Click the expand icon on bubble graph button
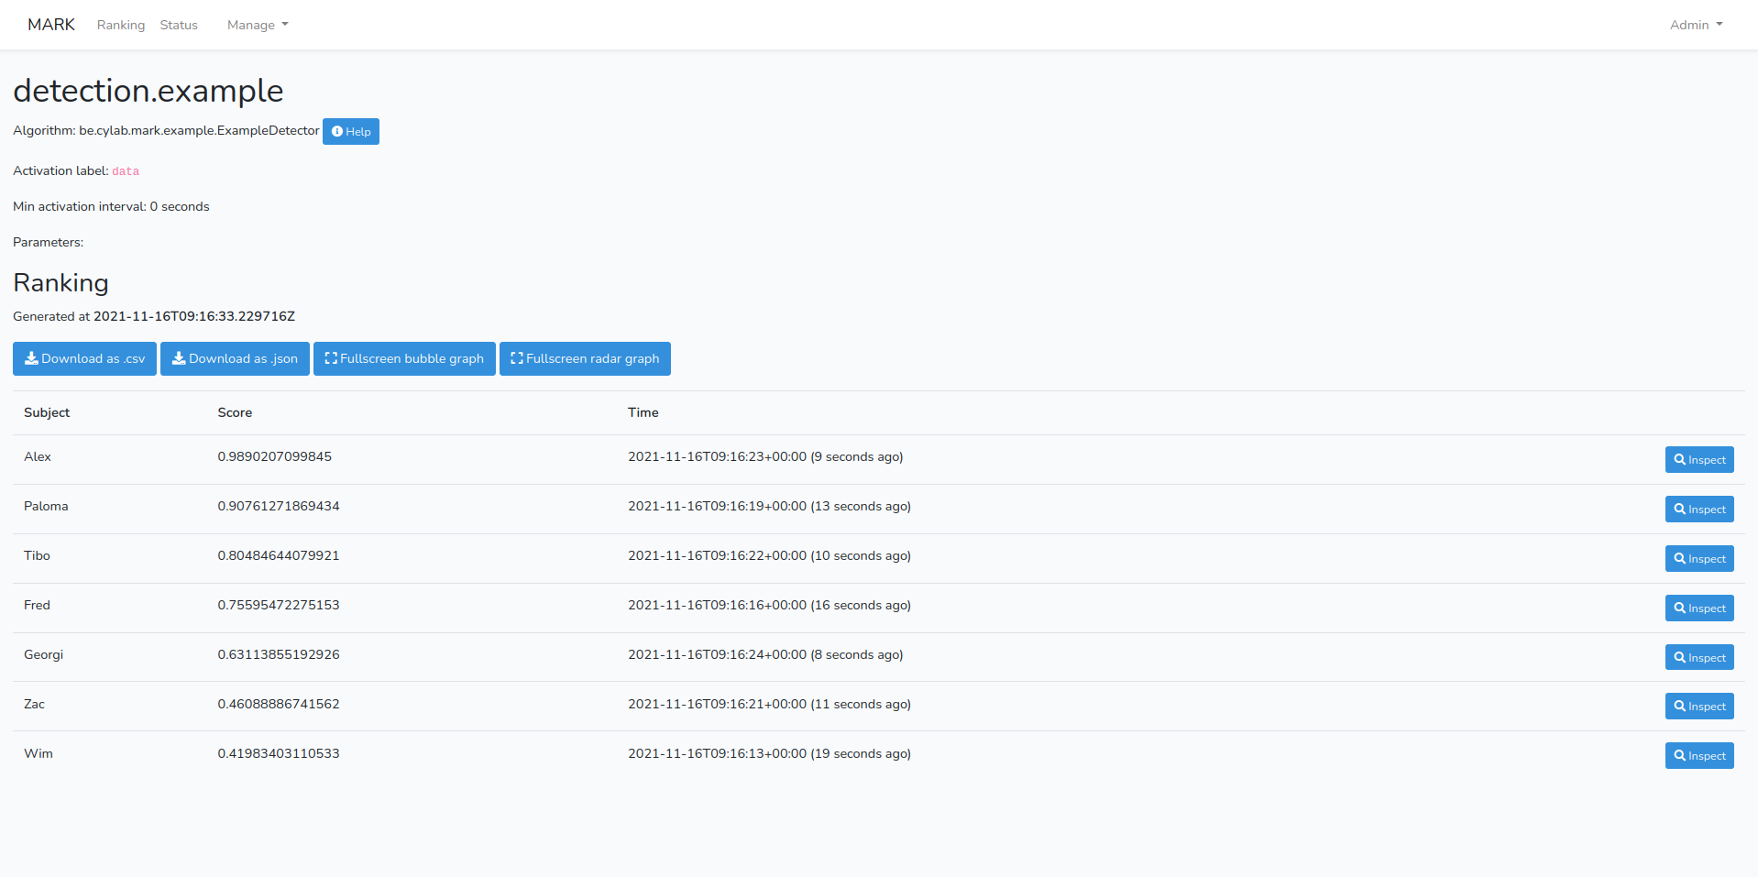This screenshot has height=877, width=1758. (331, 358)
